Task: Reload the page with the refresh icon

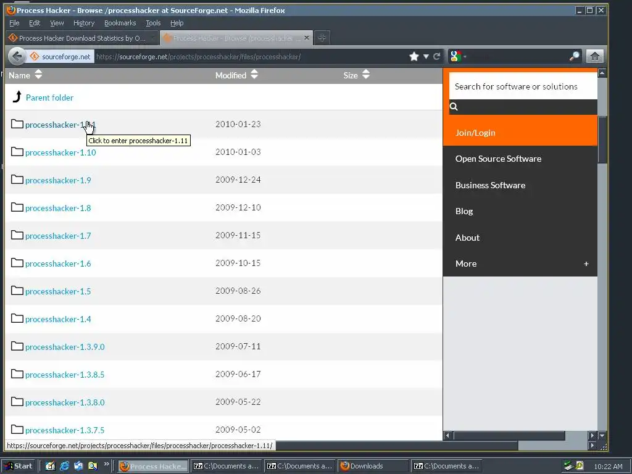Action: pyautogui.click(x=436, y=56)
